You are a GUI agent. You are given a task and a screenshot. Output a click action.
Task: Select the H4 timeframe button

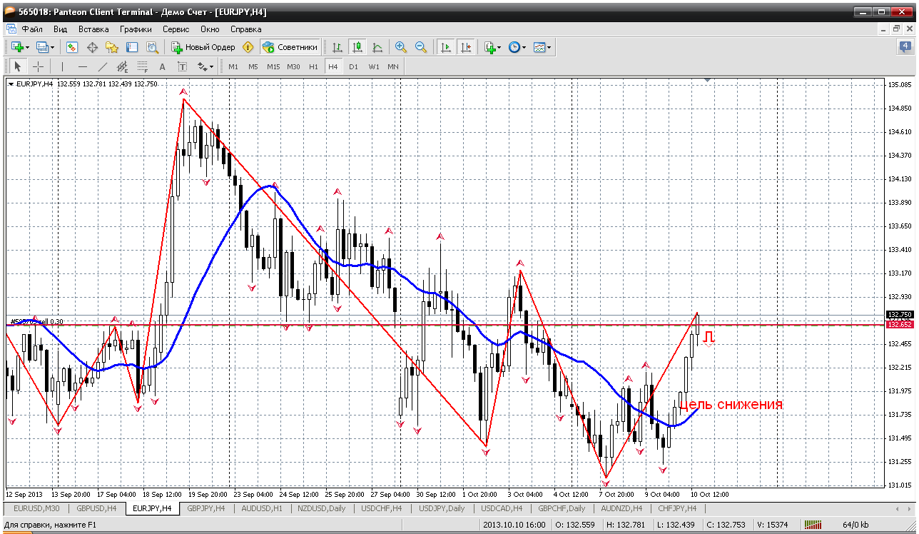(333, 66)
